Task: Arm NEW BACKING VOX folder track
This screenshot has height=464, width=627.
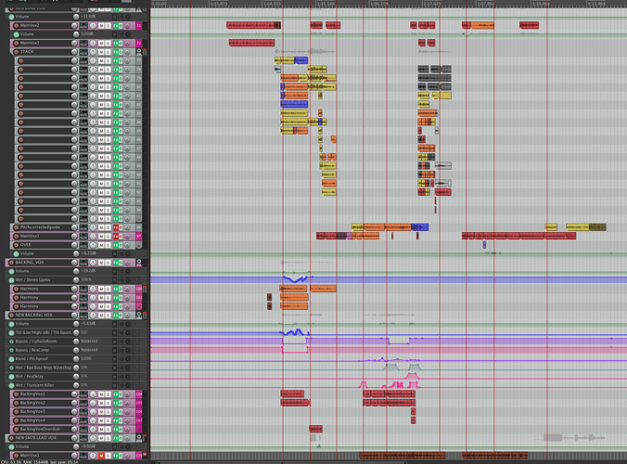Action: coord(11,316)
